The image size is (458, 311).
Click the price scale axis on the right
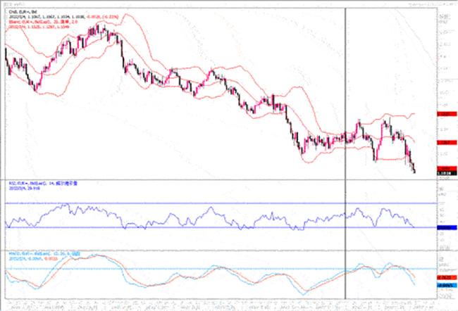pyautogui.click(x=443, y=70)
